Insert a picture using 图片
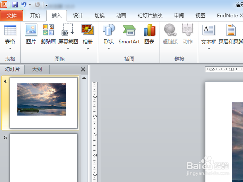 [x=31, y=34]
